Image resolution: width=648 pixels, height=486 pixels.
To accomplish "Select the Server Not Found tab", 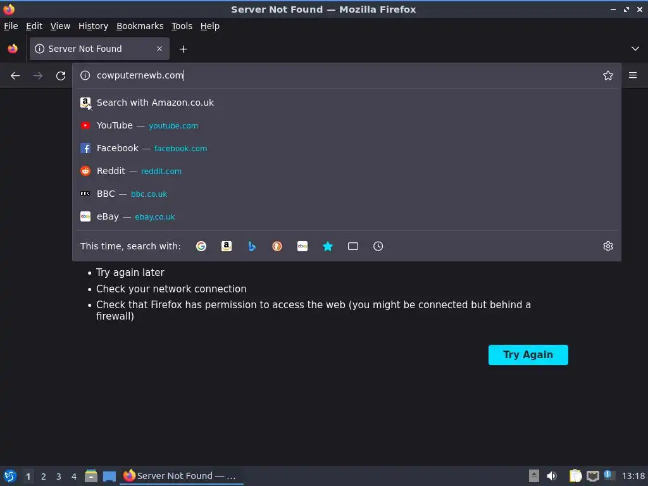I will tap(99, 49).
